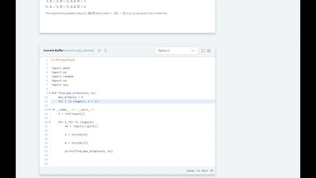Collapse the find_max_bitwise function fold arrow
316x178 pixels.
pos(49,93)
